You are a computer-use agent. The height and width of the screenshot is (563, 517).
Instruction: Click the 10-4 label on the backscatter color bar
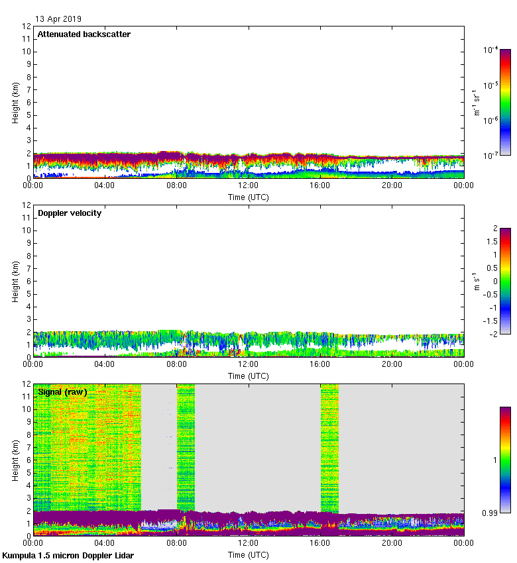click(x=491, y=50)
